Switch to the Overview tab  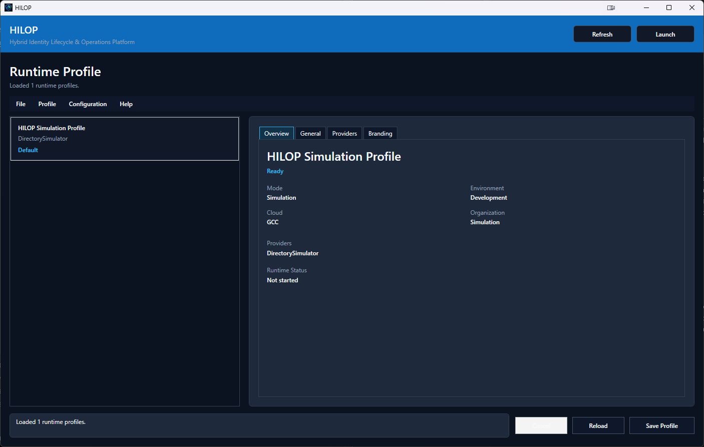276,134
